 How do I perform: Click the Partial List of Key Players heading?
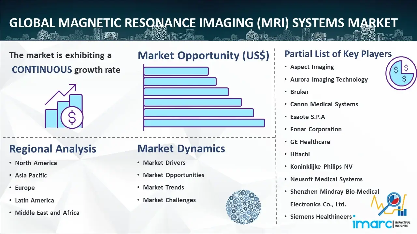[338, 54]
